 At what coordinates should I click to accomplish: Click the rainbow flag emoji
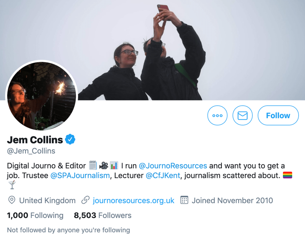coord(287,175)
